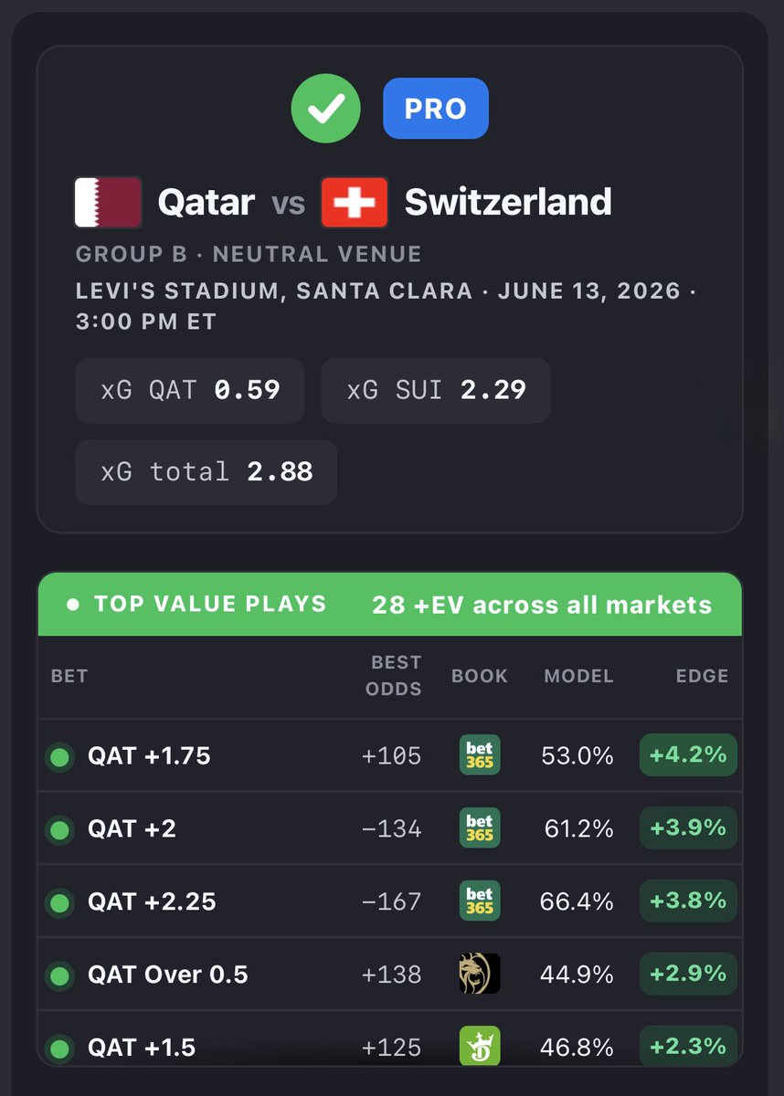The width and height of the screenshot is (784, 1096).
Task: Select the xG total 2.88 chip
Action: point(207,472)
